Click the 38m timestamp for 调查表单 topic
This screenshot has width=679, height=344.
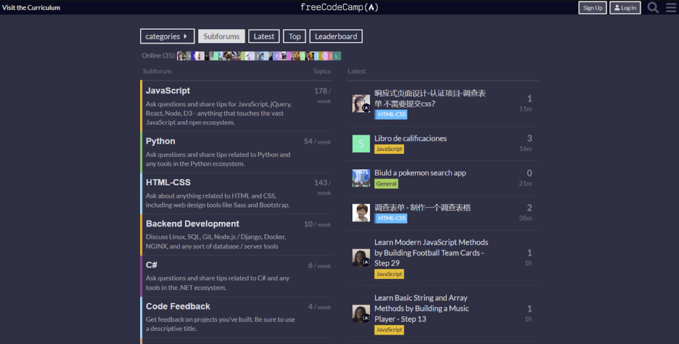(525, 218)
